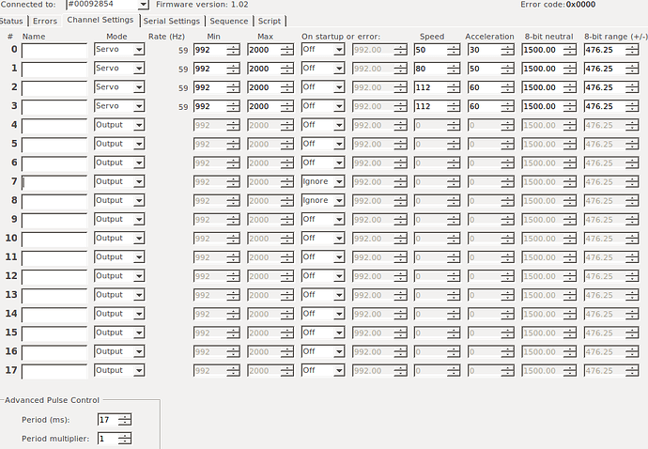This screenshot has width=648, height=449.
Task: Click the Period multiplier spinner arrows
Action: tap(125, 439)
